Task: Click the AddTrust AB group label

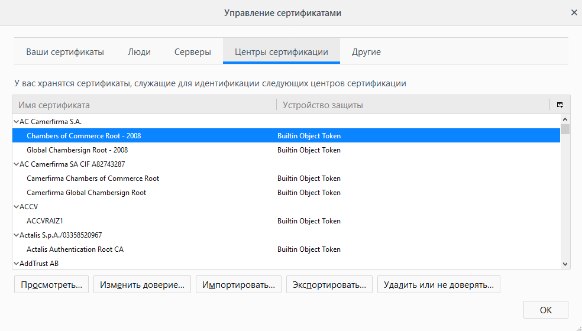Action: pyautogui.click(x=39, y=264)
